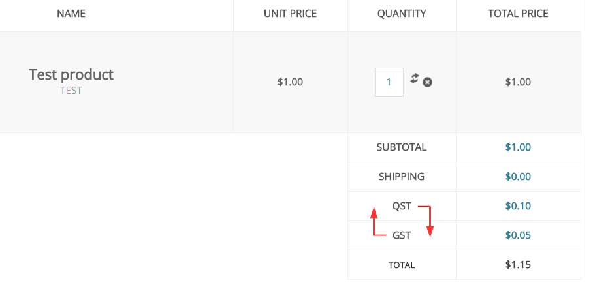Screen dimensions: 593x287
Task: Open the Test product name link
Action: point(71,74)
